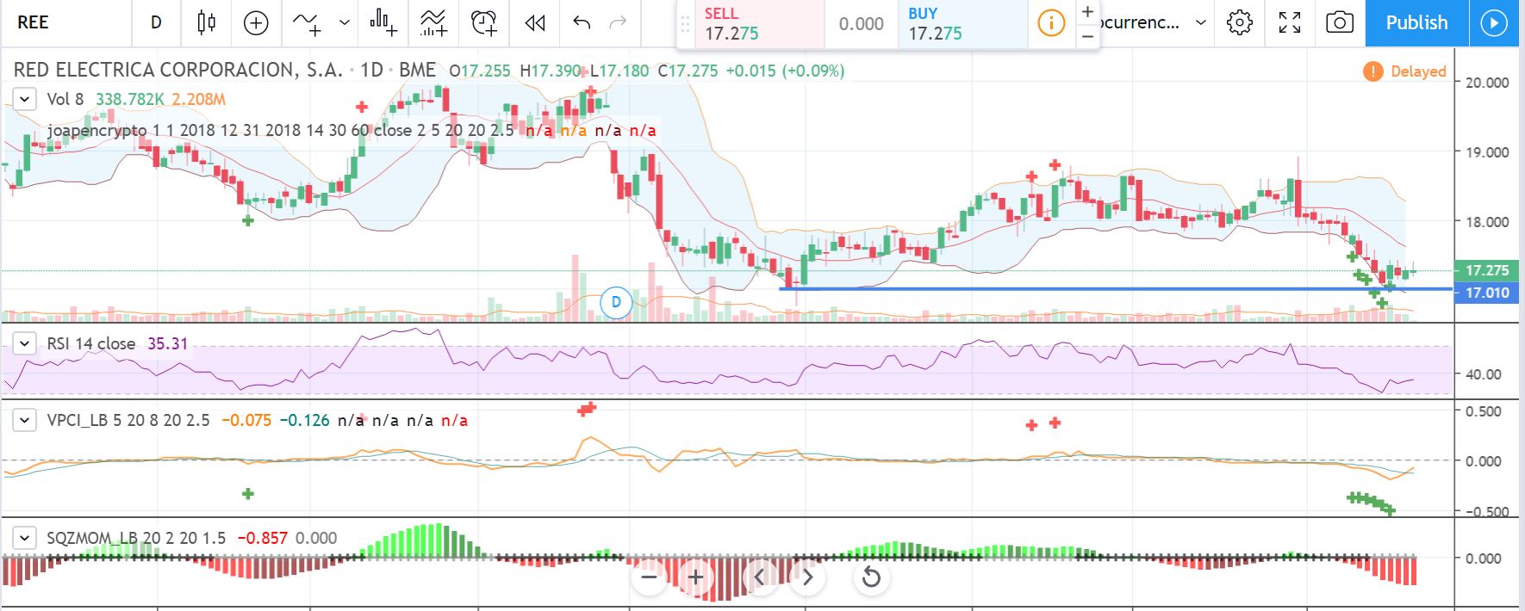This screenshot has width=1525, height=611.
Task: Open chart settings via the gear icon
Action: click(1239, 23)
